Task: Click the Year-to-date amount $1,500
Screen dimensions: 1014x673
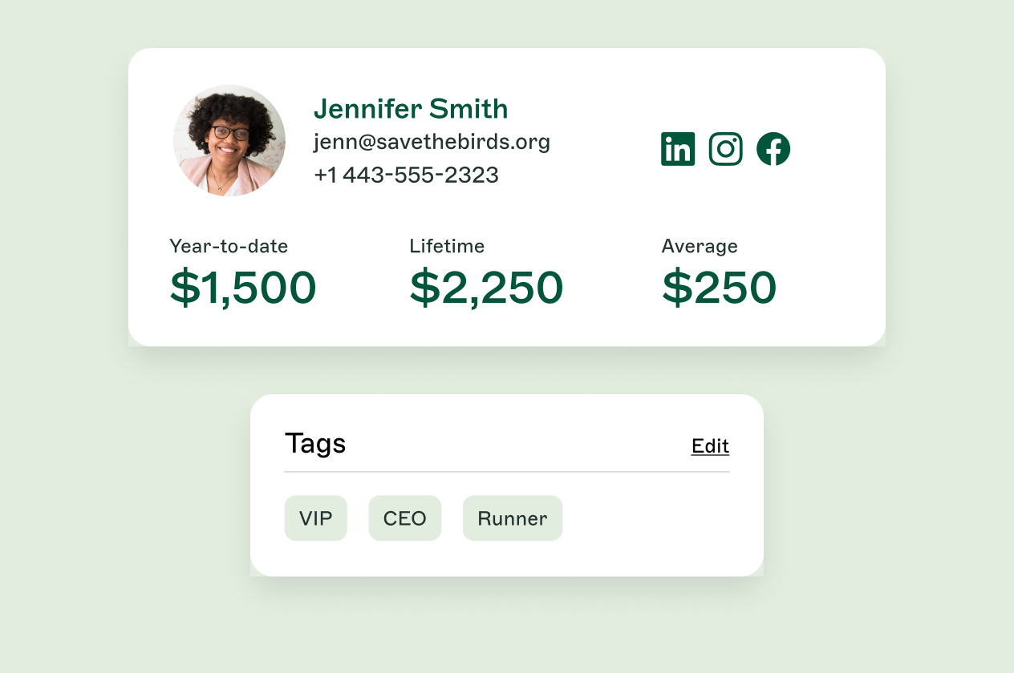Action: 243,288
